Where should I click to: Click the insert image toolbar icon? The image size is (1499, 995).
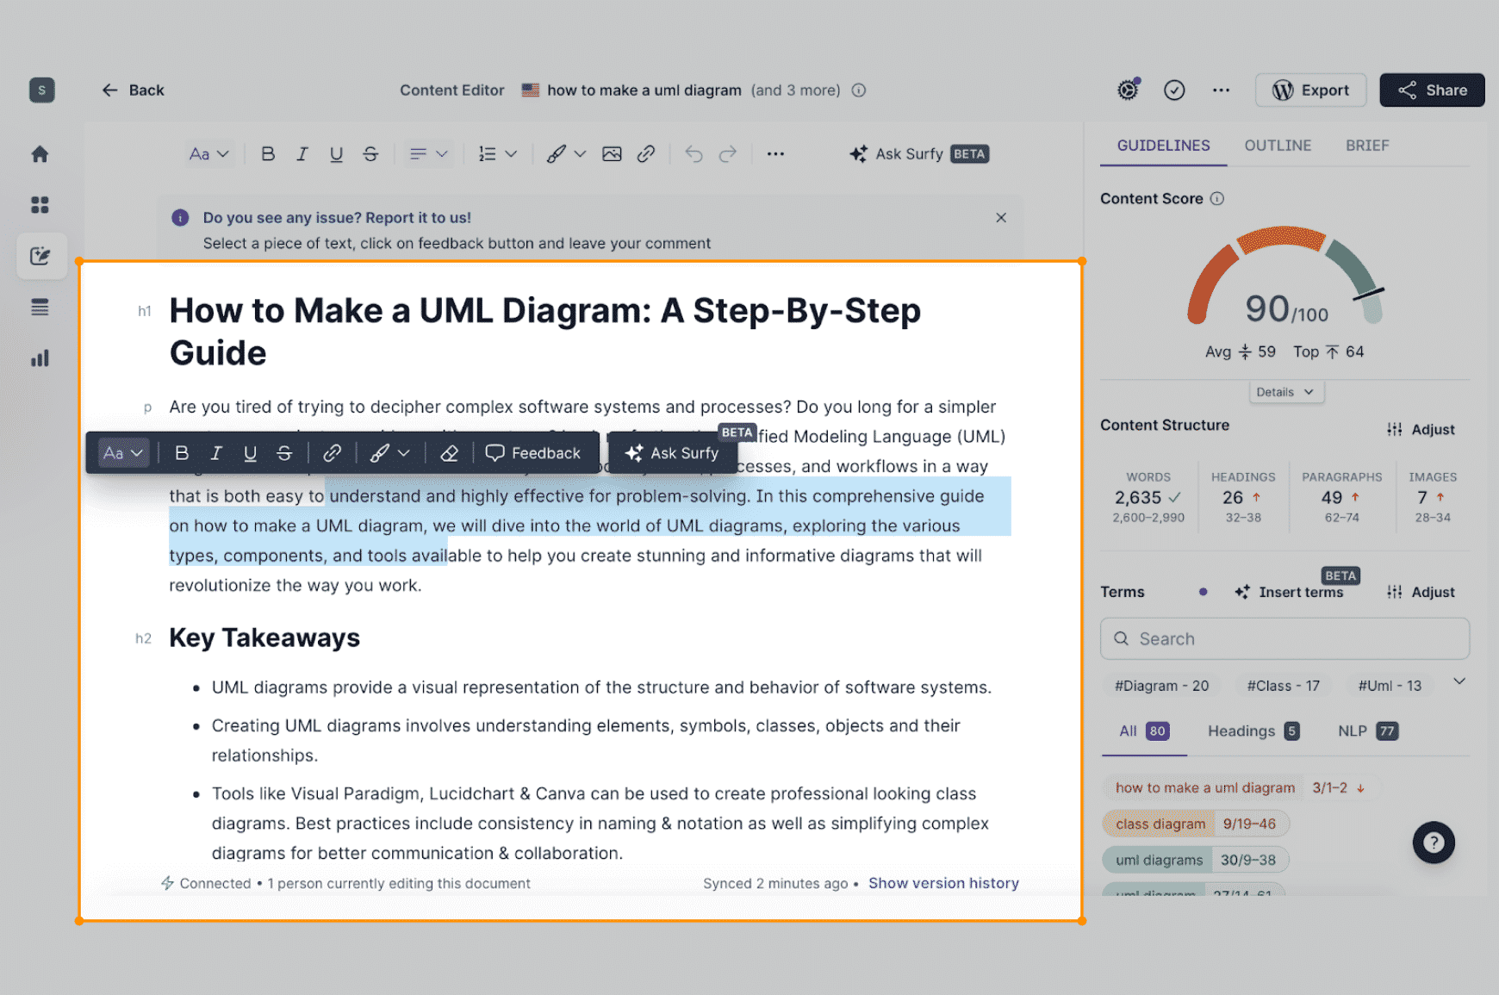612,154
